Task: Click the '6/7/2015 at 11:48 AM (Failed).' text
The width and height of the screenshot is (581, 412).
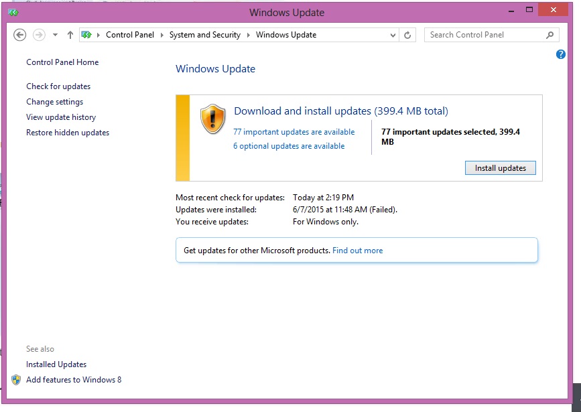Action: click(345, 210)
